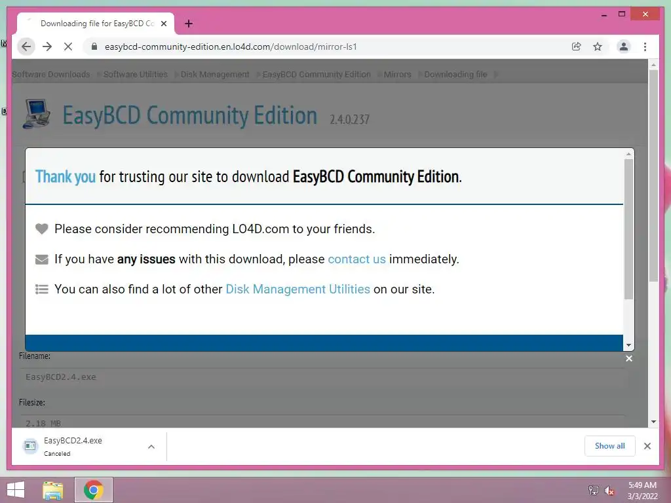Open Chrome three-dot menu
The height and width of the screenshot is (503, 671).
pos(645,47)
